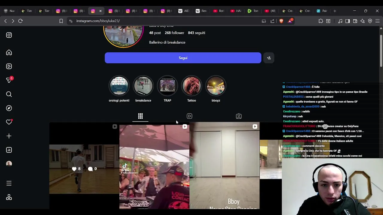
Task: Open the Brave Rewards triangle icon
Action: click(x=290, y=21)
